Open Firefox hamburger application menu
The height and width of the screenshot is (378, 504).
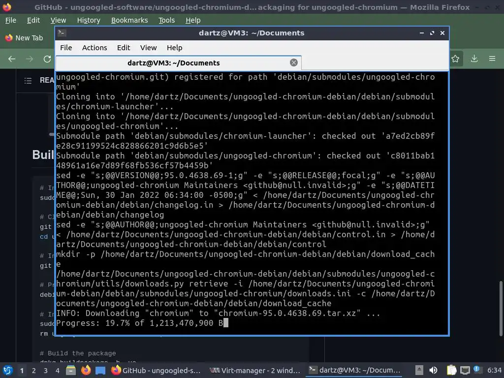pyautogui.click(x=492, y=59)
